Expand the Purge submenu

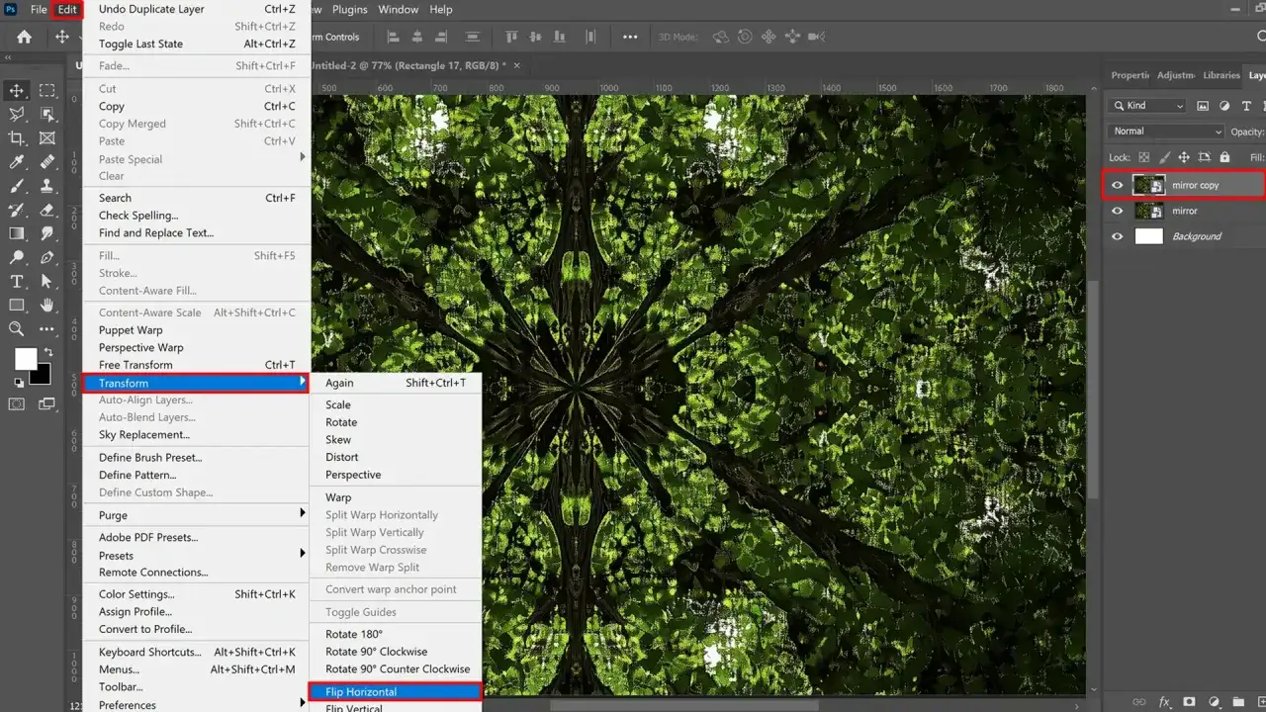coord(197,515)
